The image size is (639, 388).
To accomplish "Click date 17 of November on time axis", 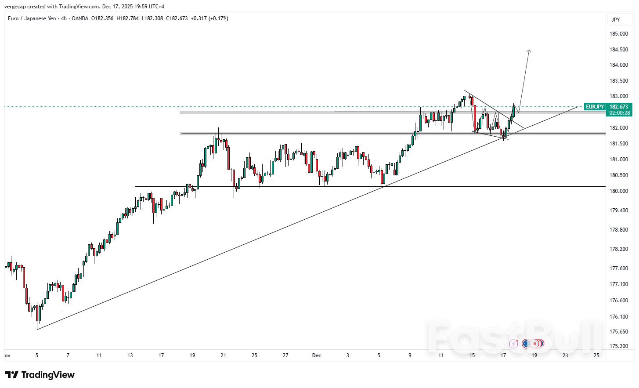I will tap(161, 355).
